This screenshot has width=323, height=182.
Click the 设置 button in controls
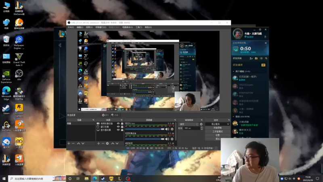(x=218, y=135)
